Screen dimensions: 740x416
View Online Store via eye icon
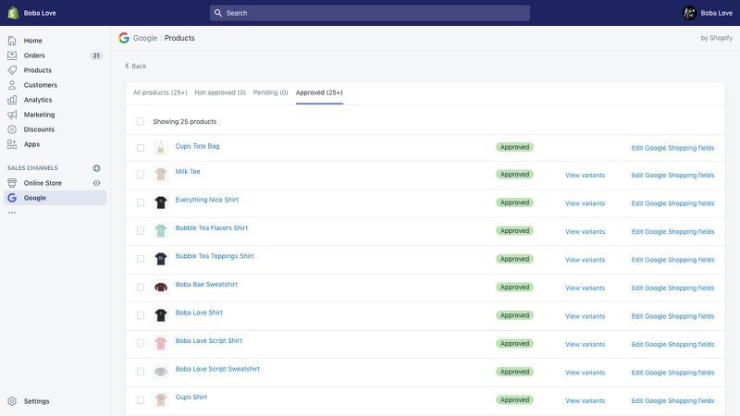[97, 183]
